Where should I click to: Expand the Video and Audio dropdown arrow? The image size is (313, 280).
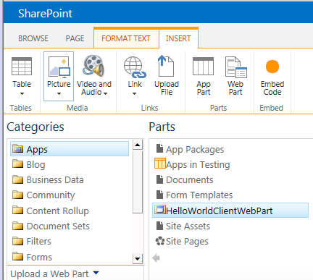[106, 93]
